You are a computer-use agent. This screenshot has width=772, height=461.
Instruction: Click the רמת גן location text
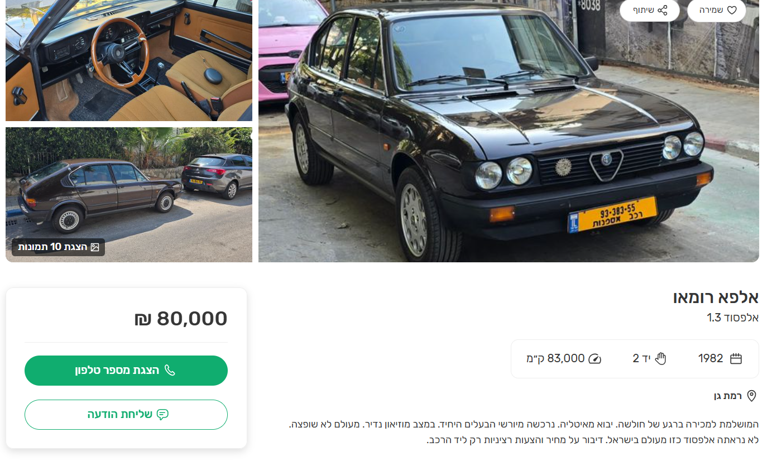pos(728,396)
